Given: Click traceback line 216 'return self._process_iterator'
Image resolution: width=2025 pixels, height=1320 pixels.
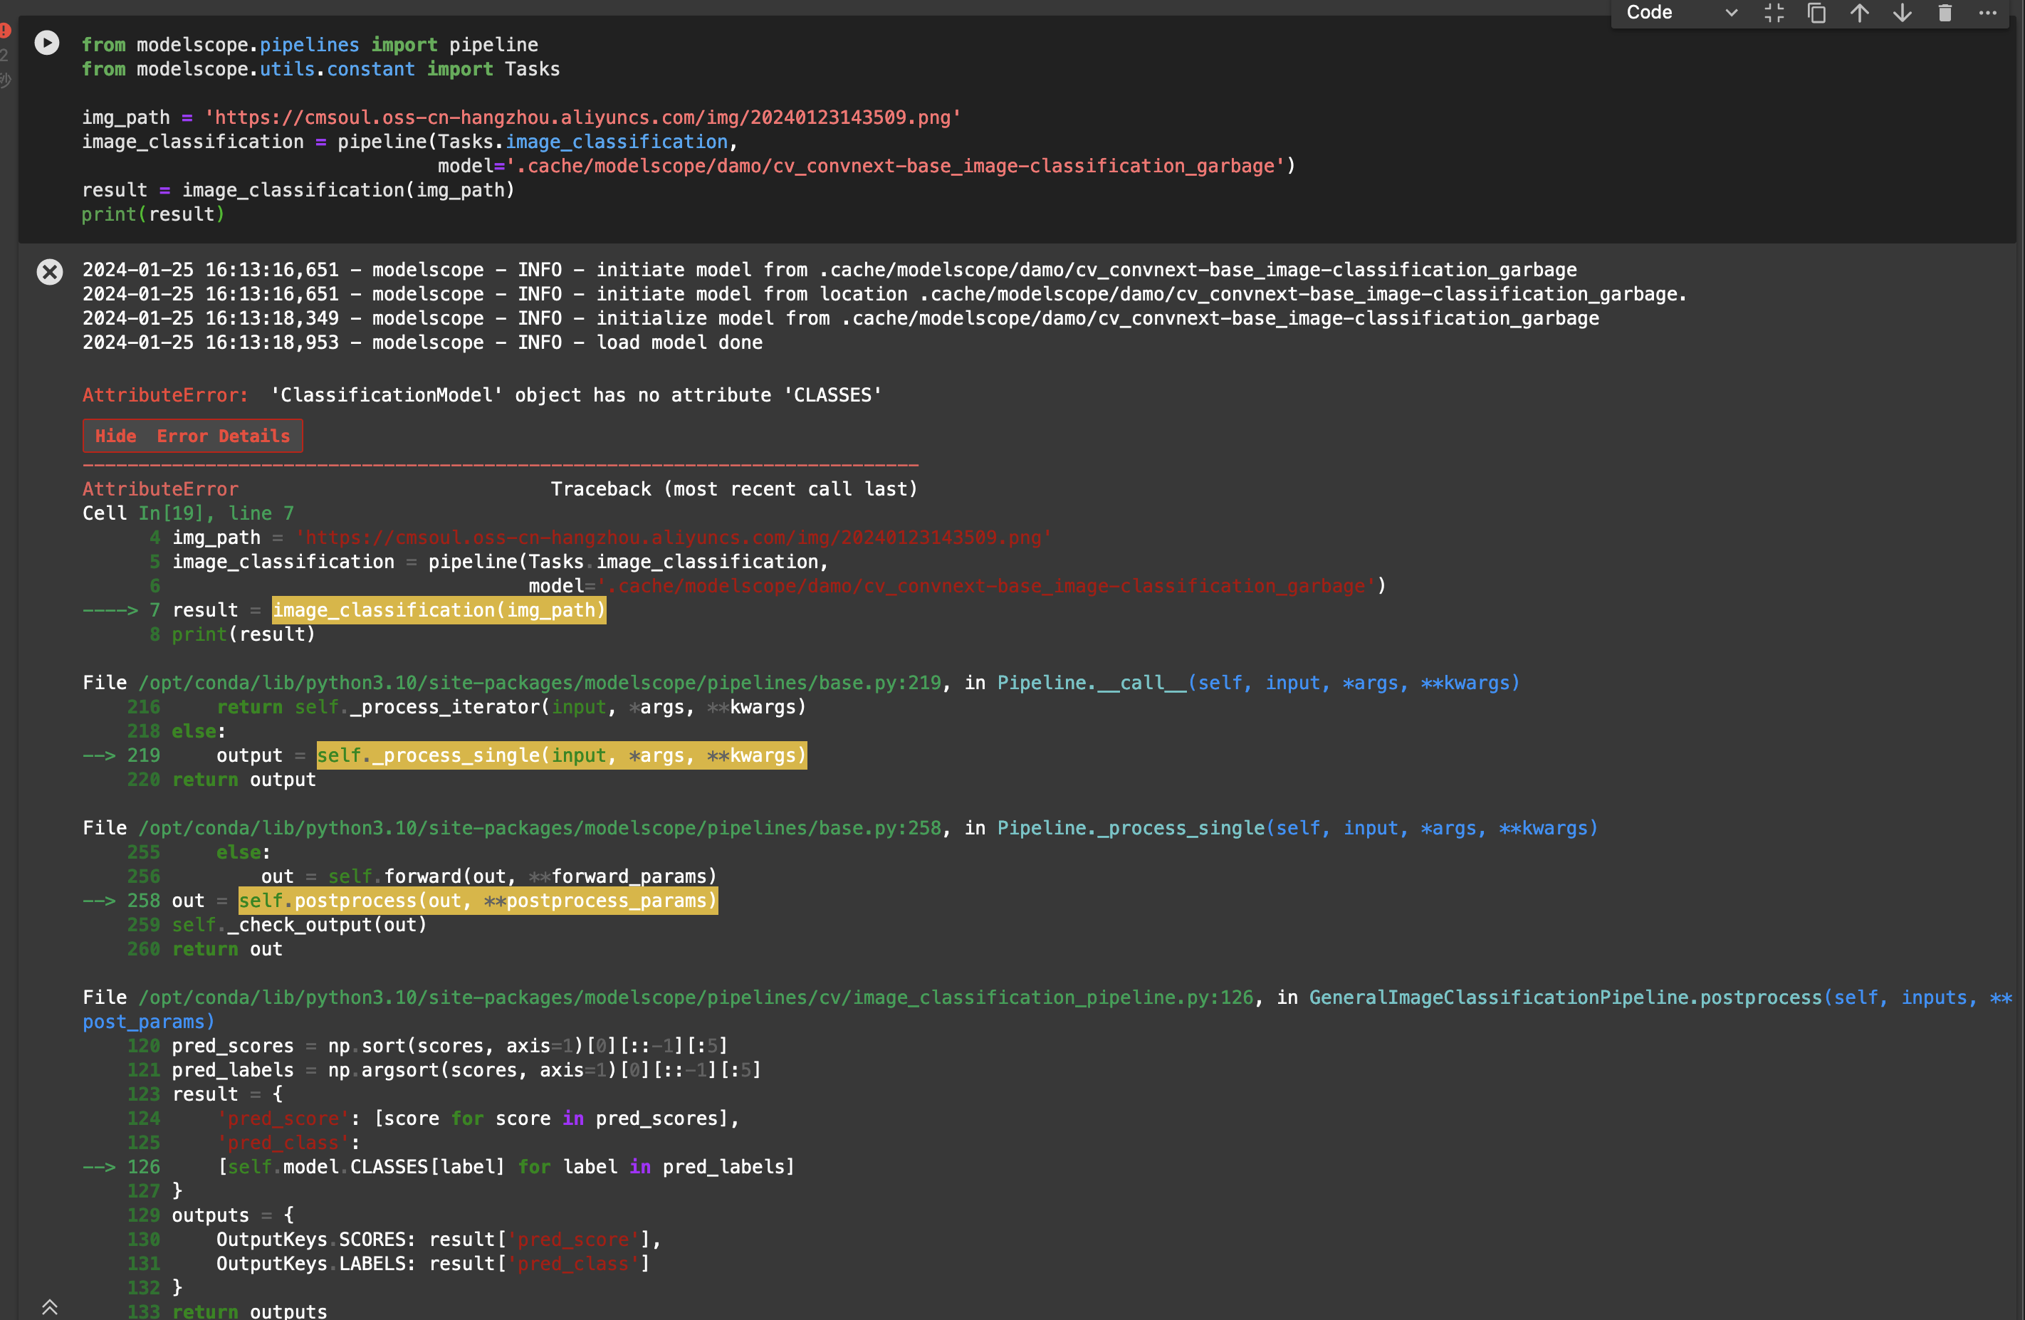Looking at the screenshot, I should (511, 707).
